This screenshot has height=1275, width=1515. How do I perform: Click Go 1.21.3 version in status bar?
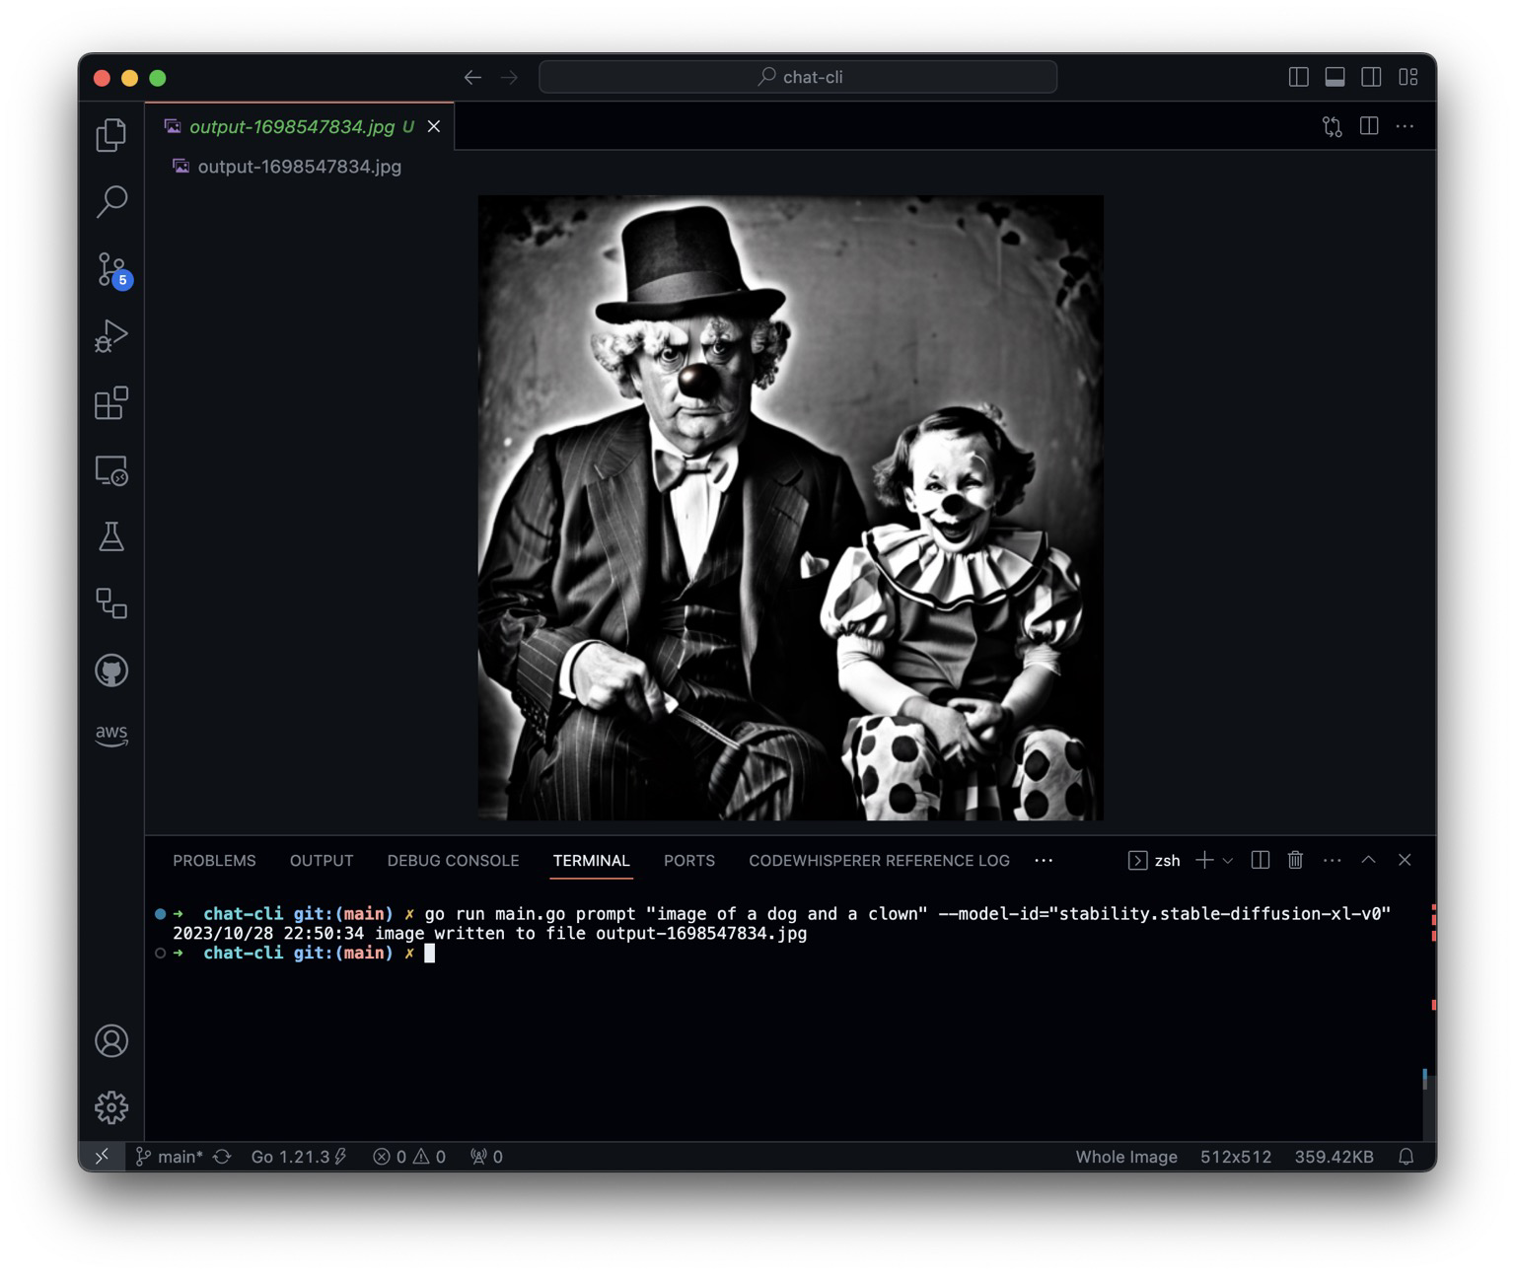[x=290, y=1157]
